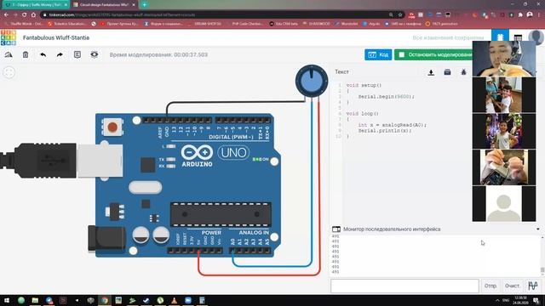Viewport: 545px width, 306px height.
Task: Open the debugger bug icon
Action: (463, 72)
